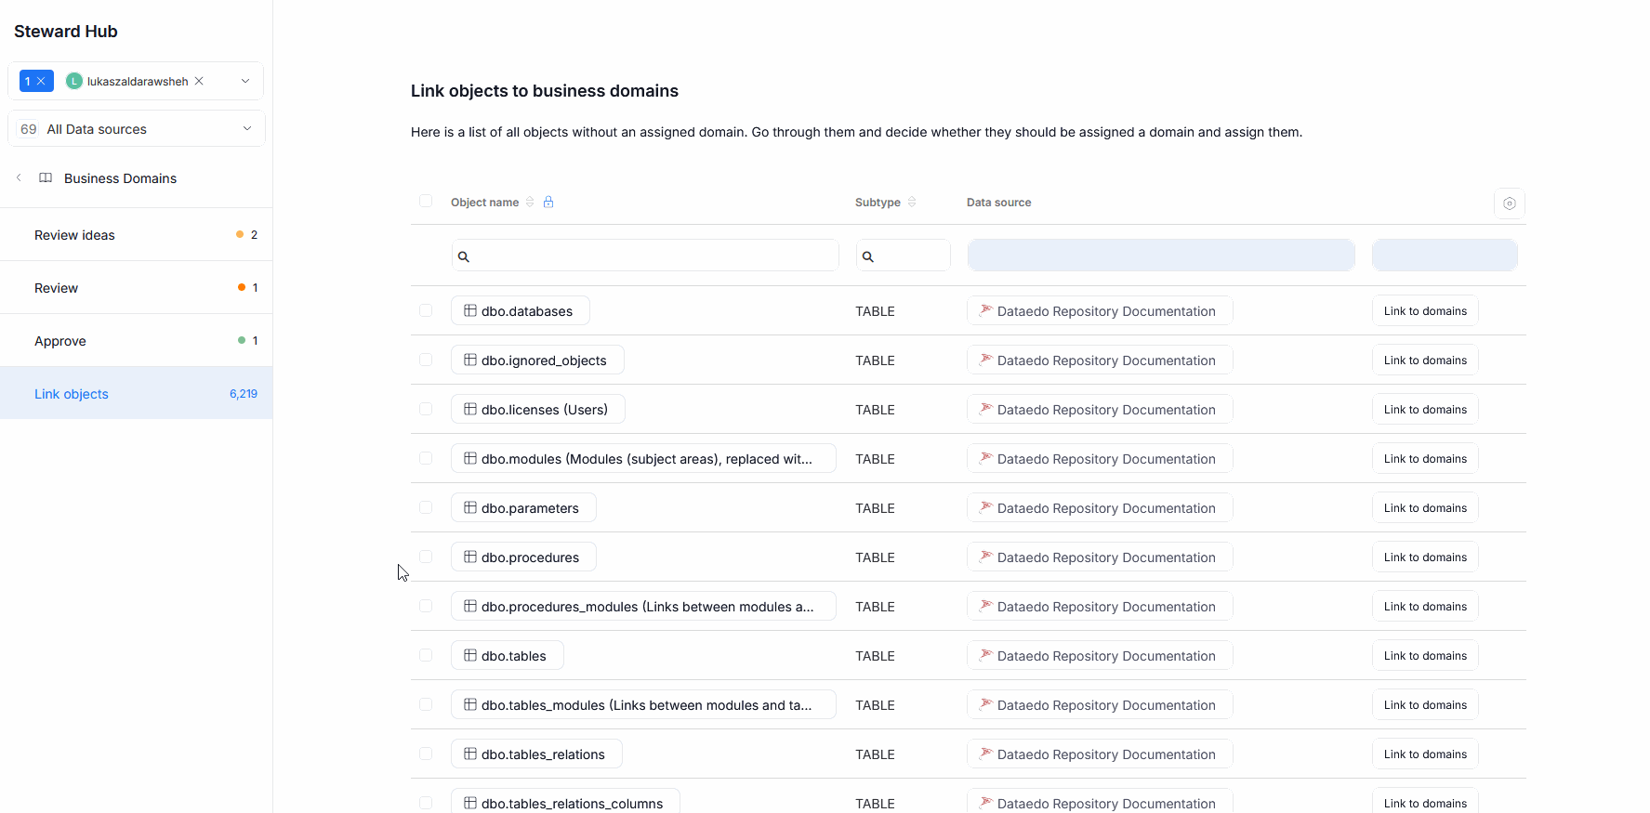Open Dataedo Repository Documentation for dbo.databases
Screen dimensions: 1650x813
1100,311
